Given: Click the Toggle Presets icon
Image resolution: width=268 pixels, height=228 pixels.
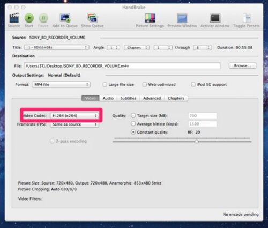Looking at the screenshot, I should click(x=248, y=18).
